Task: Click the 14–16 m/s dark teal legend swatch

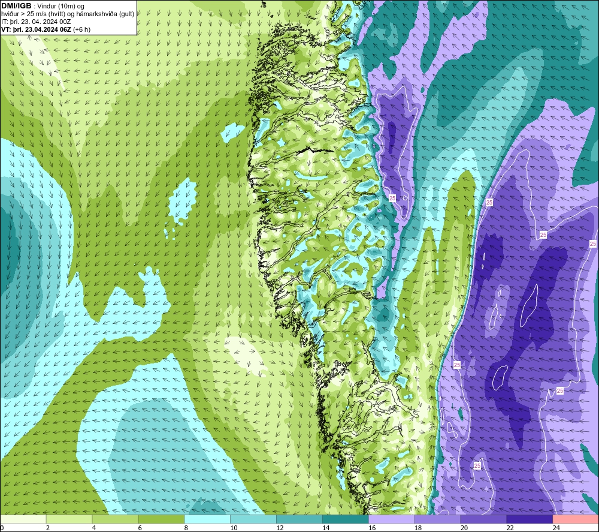Action: pyautogui.click(x=346, y=519)
